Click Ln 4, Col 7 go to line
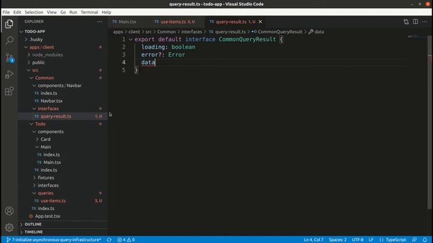Screen dimensions: 433x243 coord(313,240)
